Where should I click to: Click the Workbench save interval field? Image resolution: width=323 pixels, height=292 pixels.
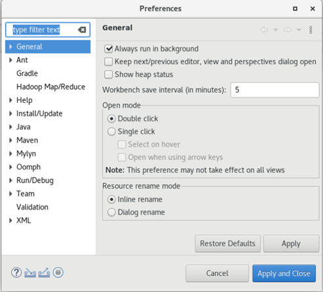(x=275, y=90)
